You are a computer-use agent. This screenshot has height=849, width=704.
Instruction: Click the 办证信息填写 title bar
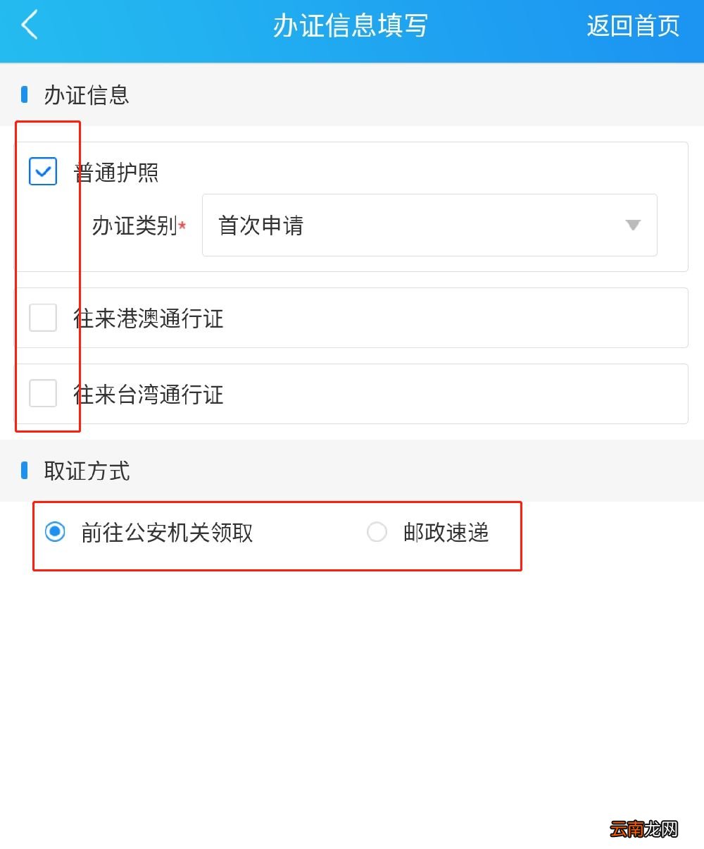(351, 27)
